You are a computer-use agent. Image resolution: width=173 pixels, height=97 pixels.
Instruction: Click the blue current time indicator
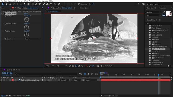coord(158,75)
